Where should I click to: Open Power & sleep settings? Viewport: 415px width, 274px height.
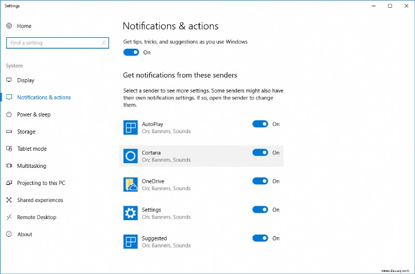coord(34,114)
